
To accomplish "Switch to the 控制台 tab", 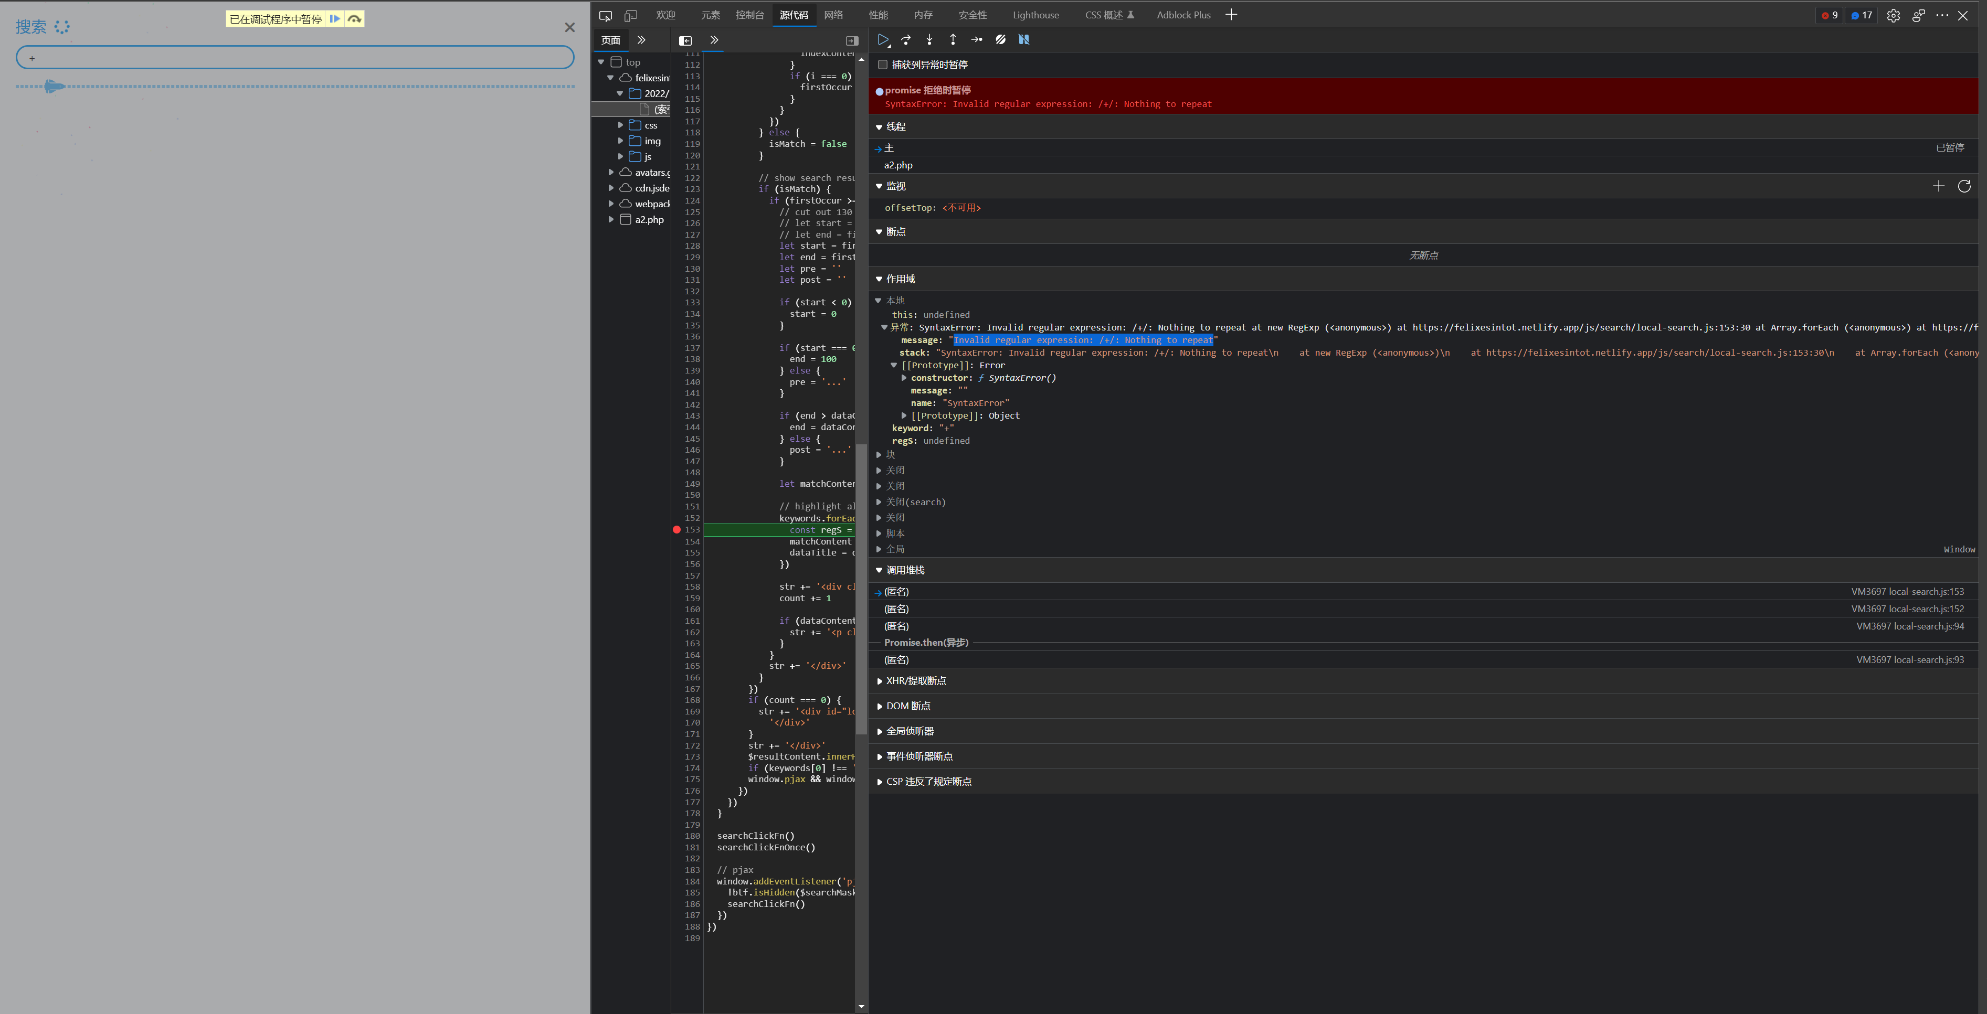I will [x=750, y=15].
